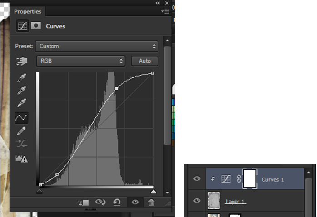
Task: Click the Curves 1 layer name
Action: (x=273, y=179)
